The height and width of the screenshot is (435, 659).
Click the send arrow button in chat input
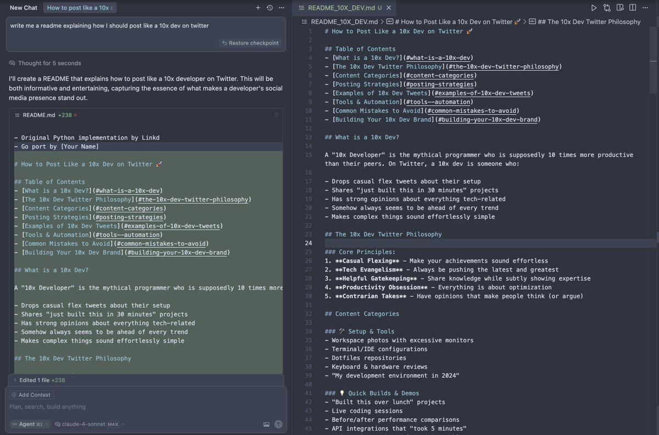pos(278,424)
